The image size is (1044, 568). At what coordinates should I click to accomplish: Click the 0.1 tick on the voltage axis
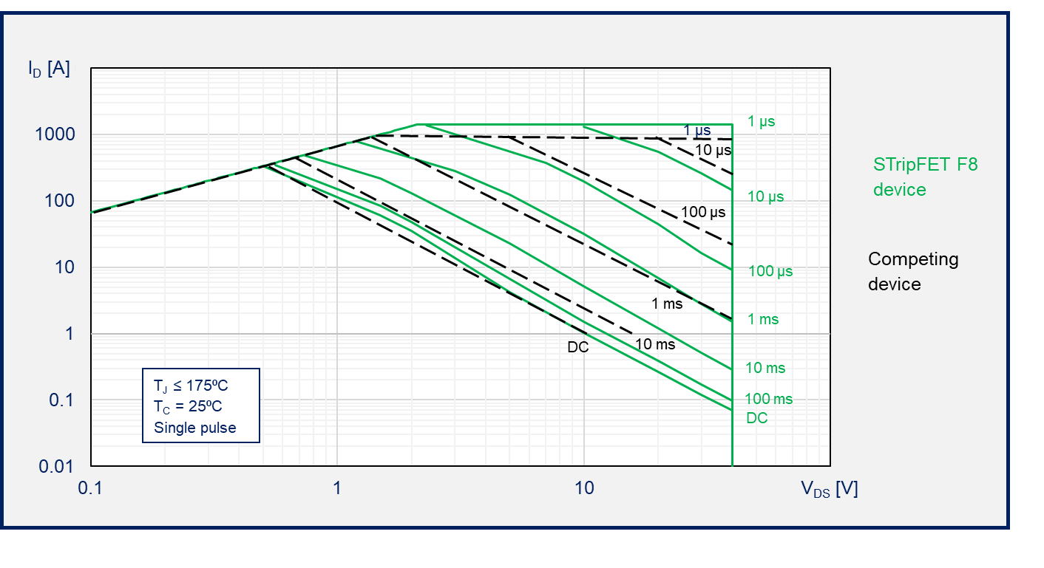point(91,488)
